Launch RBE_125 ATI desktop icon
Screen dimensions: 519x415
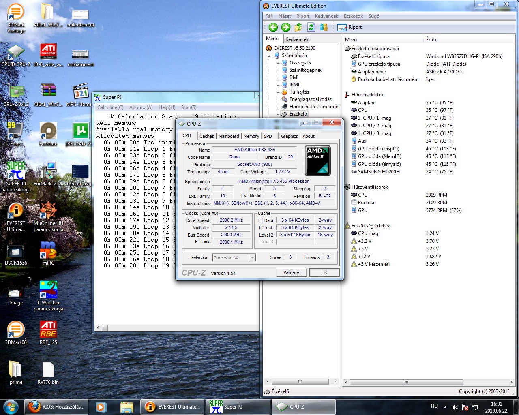pyautogui.click(x=48, y=333)
